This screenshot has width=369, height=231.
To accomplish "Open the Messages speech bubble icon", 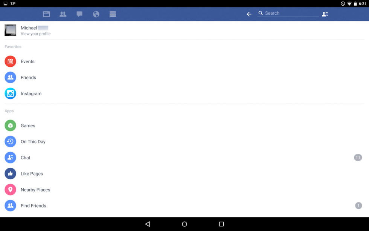I will click(79, 14).
